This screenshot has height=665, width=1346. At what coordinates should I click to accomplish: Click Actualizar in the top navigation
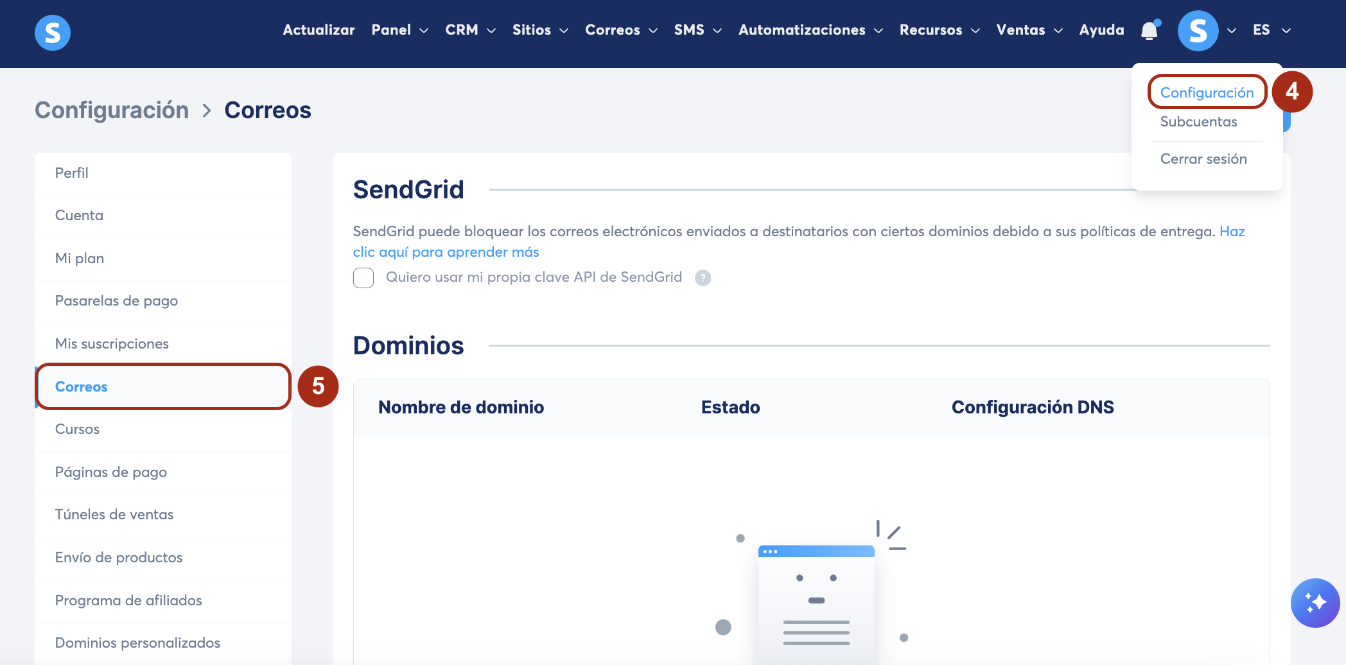[319, 30]
